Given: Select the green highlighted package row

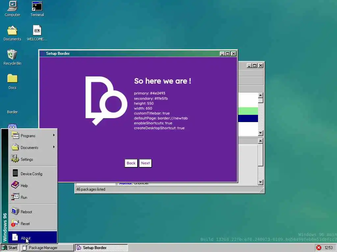Looking at the screenshot, I should point(248,111).
